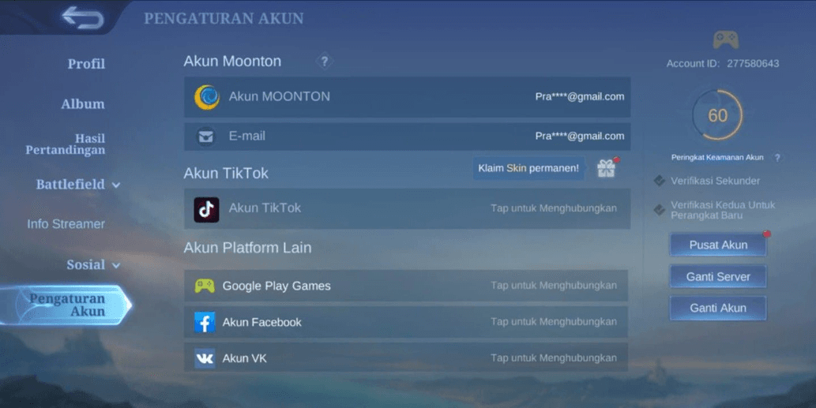Click the back arrow icon
This screenshot has width=816, height=408.
(x=83, y=17)
